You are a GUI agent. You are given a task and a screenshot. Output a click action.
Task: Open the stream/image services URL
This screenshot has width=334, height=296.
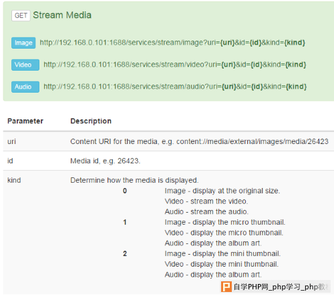172,43
